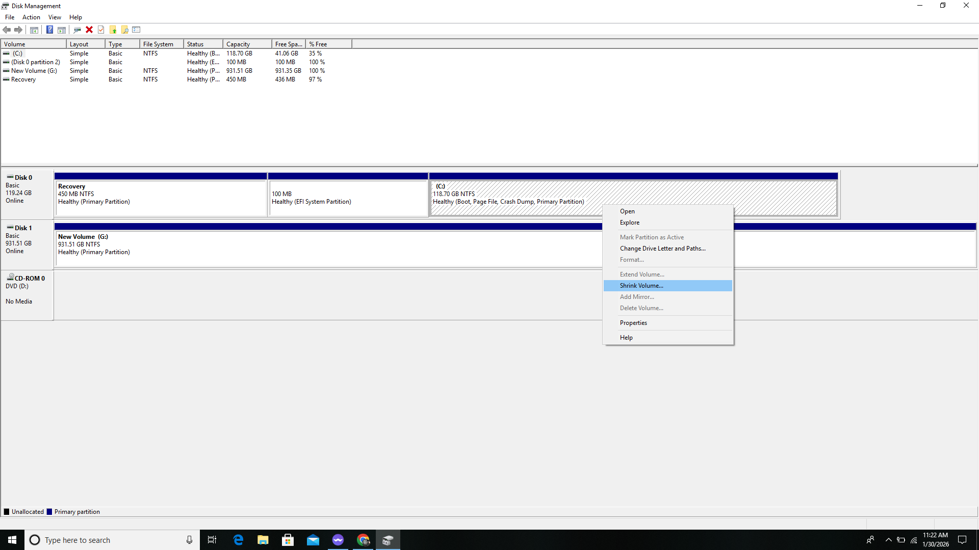Click the folder with magnifier toolbar icon
The width and height of the screenshot is (979, 550).
tap(124, 30)
